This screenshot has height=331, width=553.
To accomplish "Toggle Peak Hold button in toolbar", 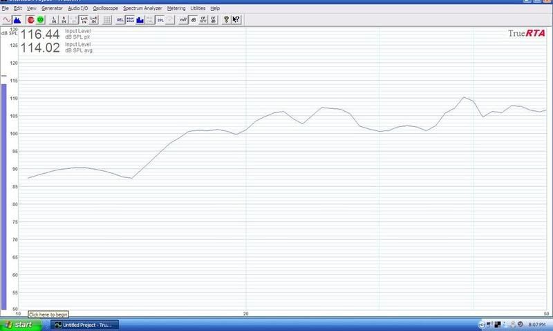I will pyautogui.click(x=130, y=20).
